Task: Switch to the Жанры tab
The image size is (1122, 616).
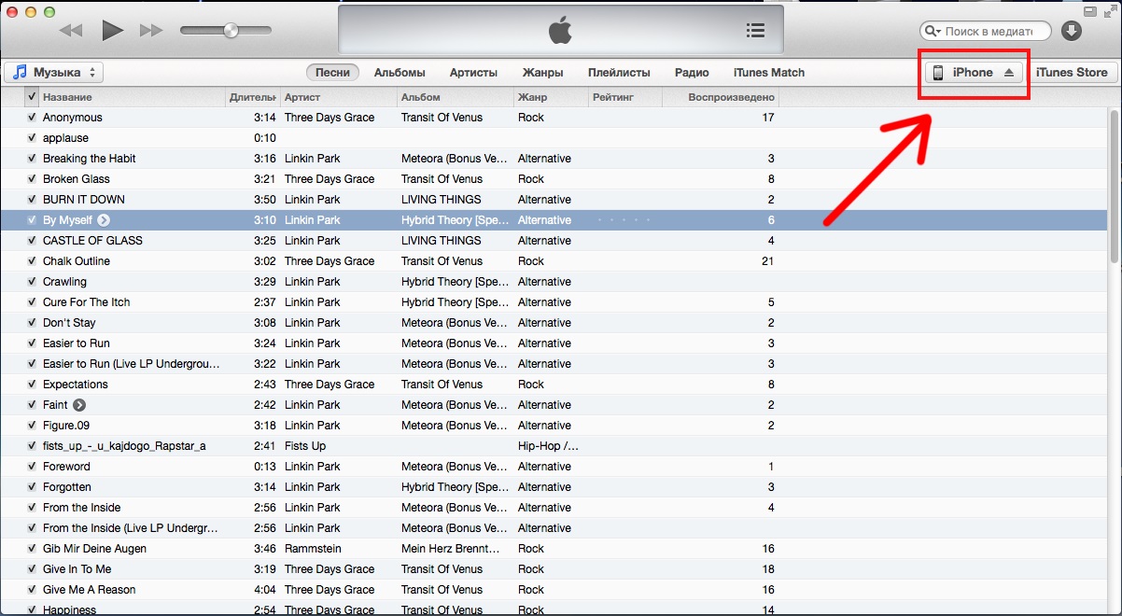Action: (x=543, y=73)
